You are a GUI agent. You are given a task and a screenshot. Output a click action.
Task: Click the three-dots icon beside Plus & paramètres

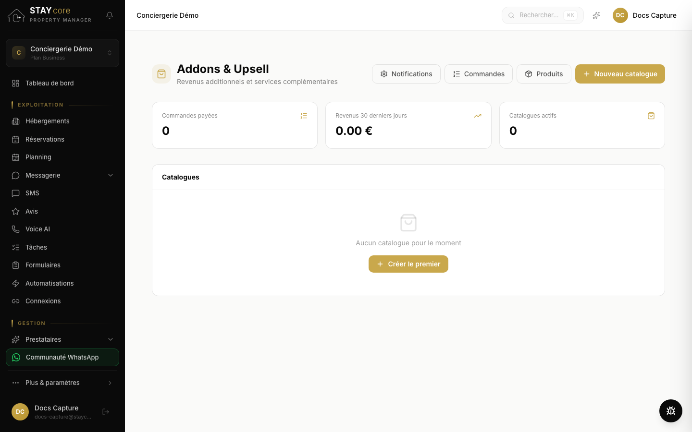point(15,383)
